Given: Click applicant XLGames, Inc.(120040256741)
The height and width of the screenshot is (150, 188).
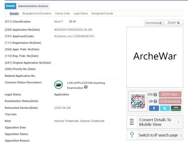Looking at the screenshot, I should tap(74, 36).
